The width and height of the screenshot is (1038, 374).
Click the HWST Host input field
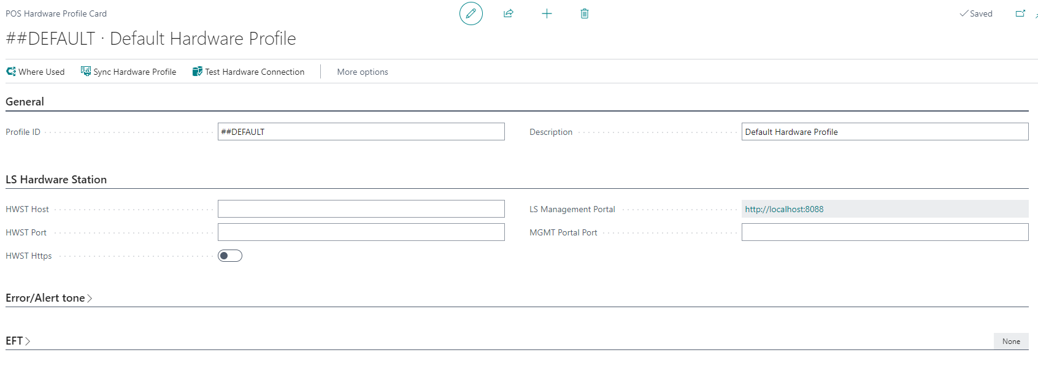pyautogui.click(x=361, y=209)
